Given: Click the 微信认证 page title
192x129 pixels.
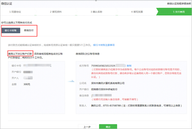Looking at the screenshot, I should 7,4.
